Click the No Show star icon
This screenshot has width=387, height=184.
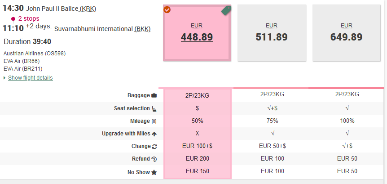(154, 172)
